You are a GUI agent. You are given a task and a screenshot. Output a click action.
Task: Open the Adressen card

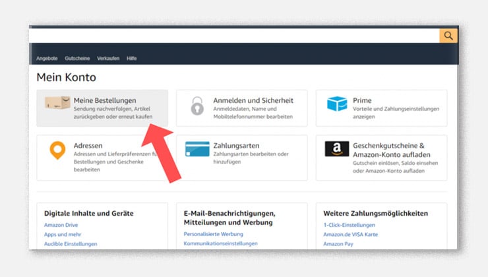coord(102,158)
